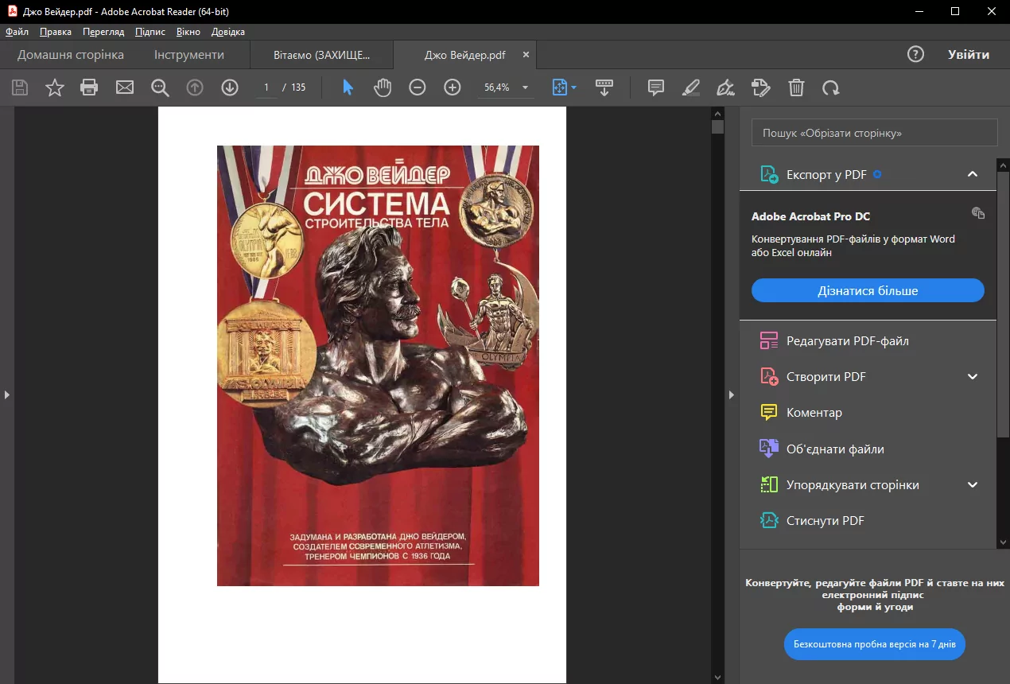
Task: Open the Highlight text tool
Action: click(690, 87)
